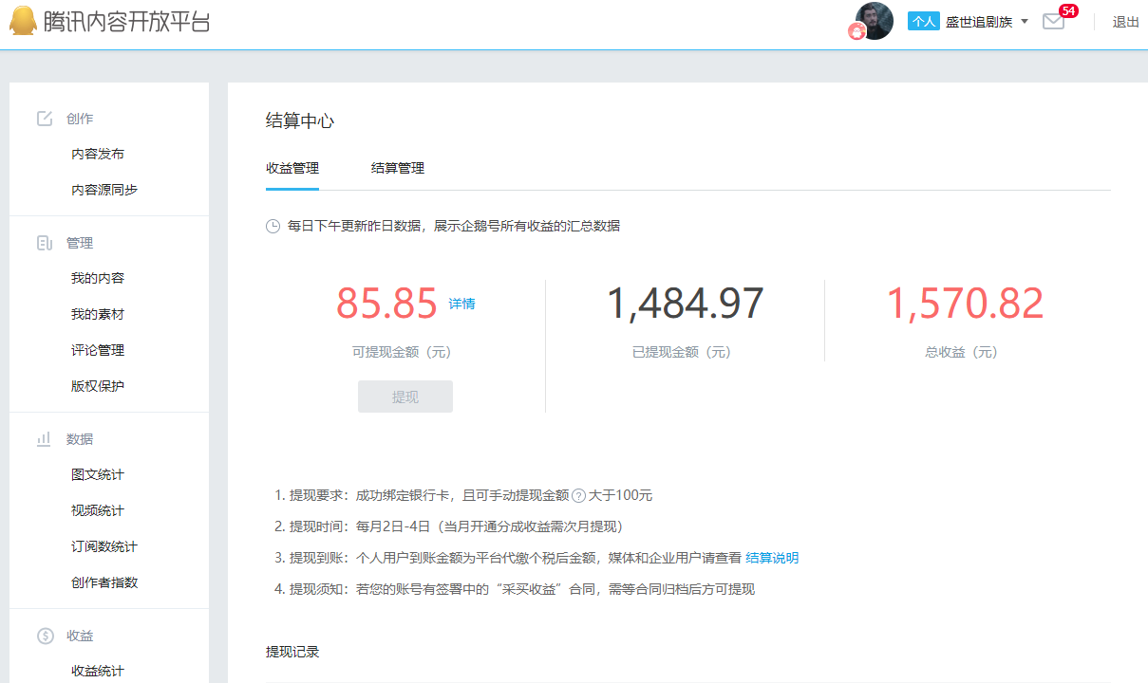1148x683 pixels.
Task: Click the 收益 dollar icon in sidebar
Action: tap(44, 635)
